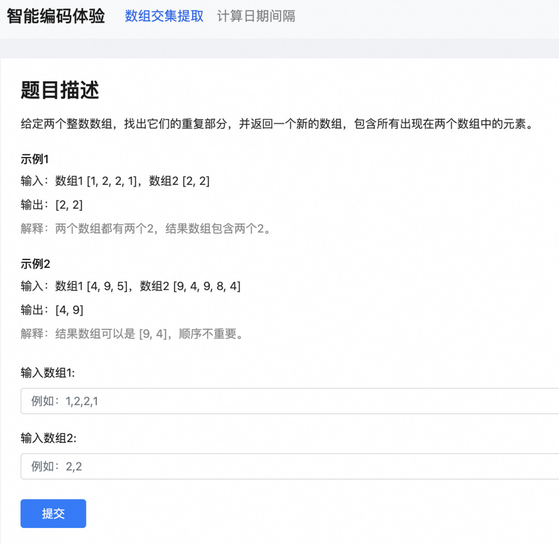Viewport: 559px width, 544px height.
Task: Select the 示例1 heading
Action: coord(35,159)
